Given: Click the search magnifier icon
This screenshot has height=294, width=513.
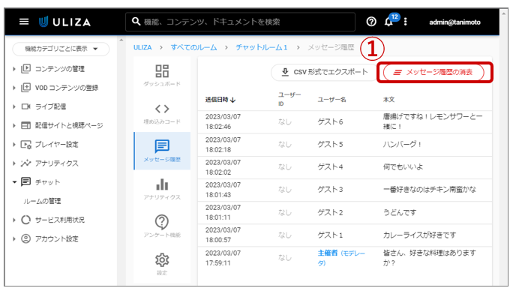Looking at the screenshot, I should coord(136,22).
